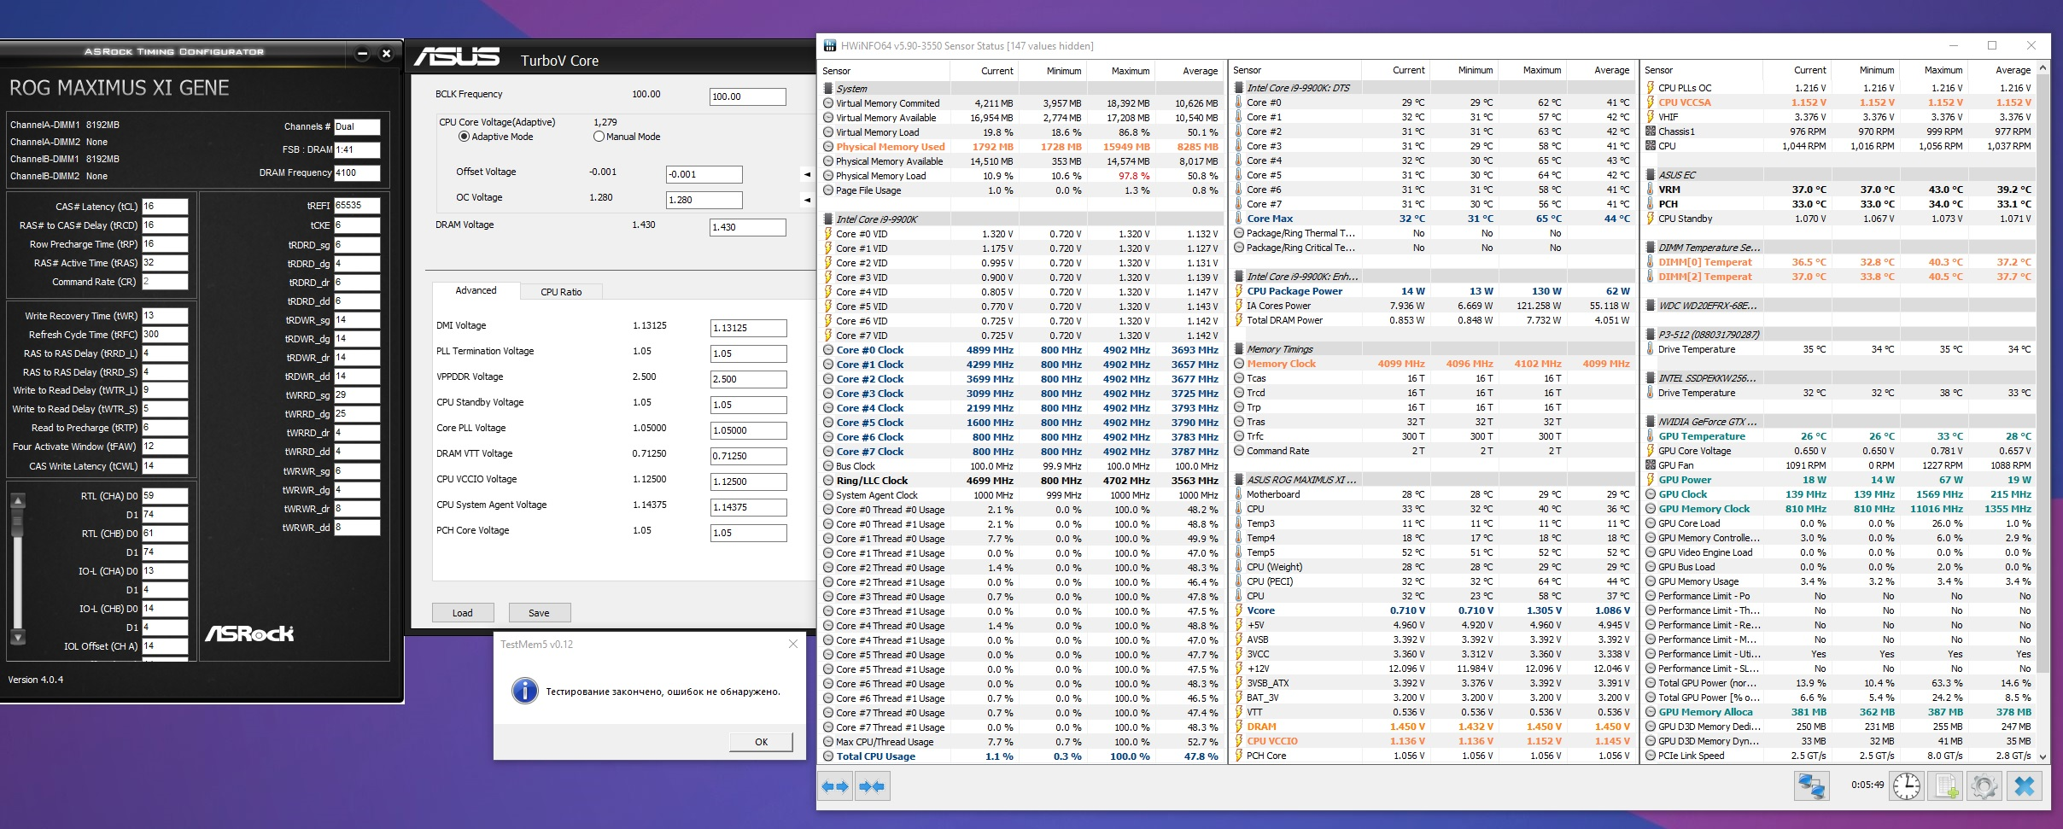Click lightning icon beside Vcore row
2063x829 pixels.
click(x=1238, y=610)
